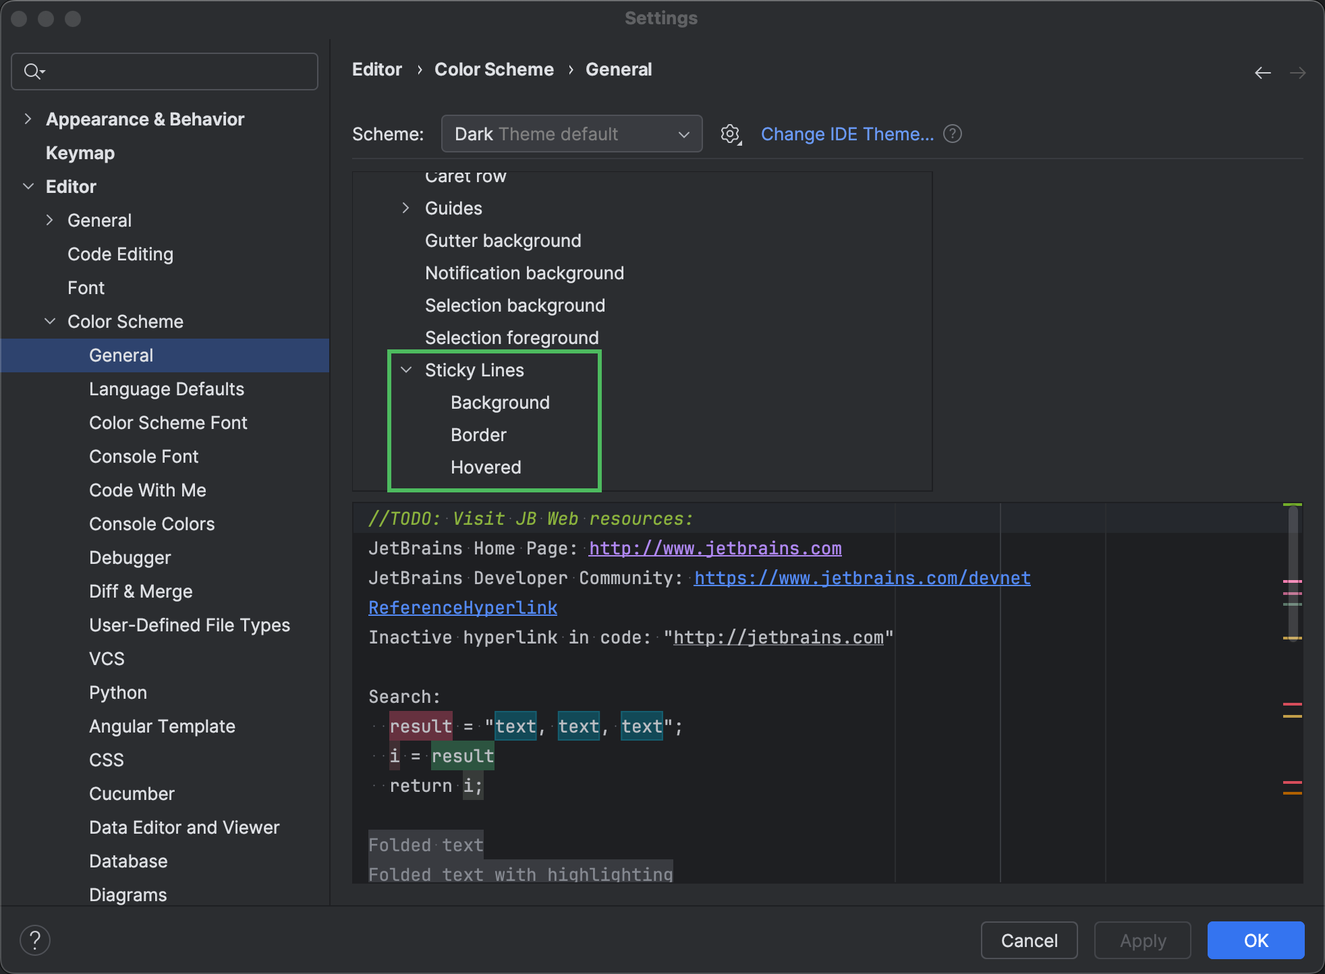Open help via bottom-left question mark
The width and height of the screenshot is (1325, 974).
(35, 940)
